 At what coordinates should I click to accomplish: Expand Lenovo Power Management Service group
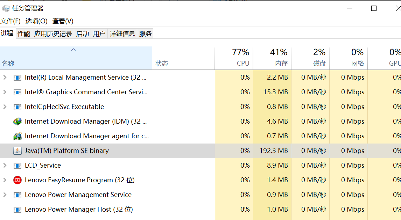[x=5, y=195]
